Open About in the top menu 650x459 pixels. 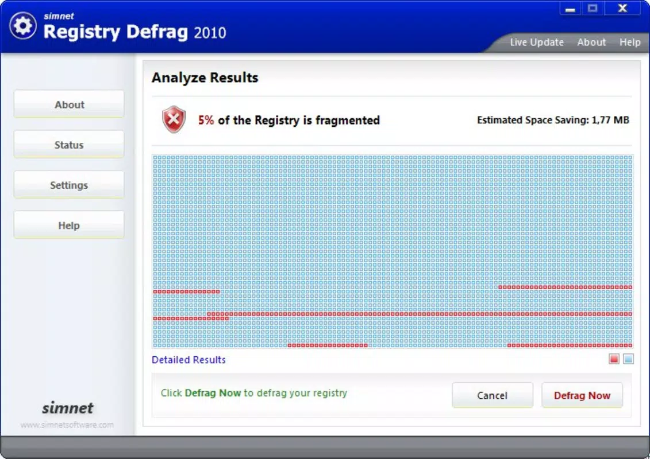(591, 42)
